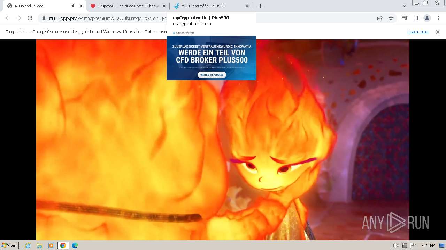Toggle the Chrome side panel
This screenshot has height=250, width=446.
pos(416,18)
